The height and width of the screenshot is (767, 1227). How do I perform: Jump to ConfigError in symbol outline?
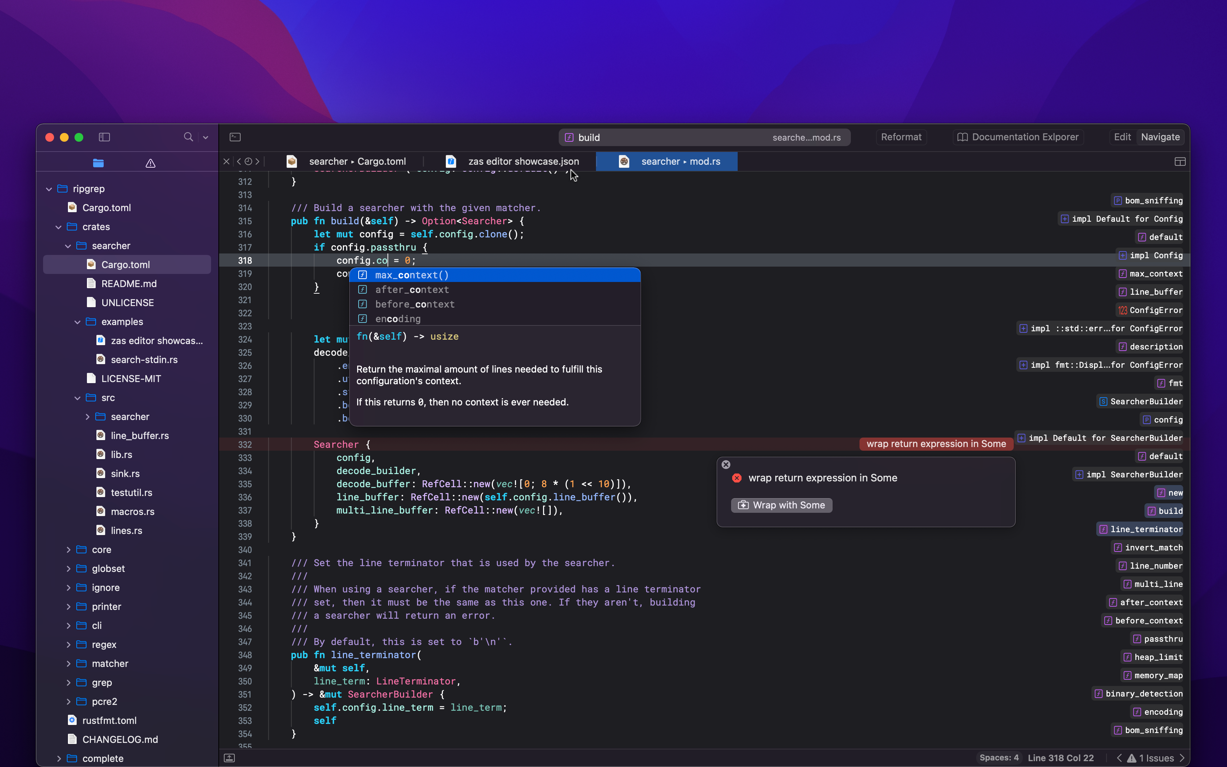[1150, 310]
